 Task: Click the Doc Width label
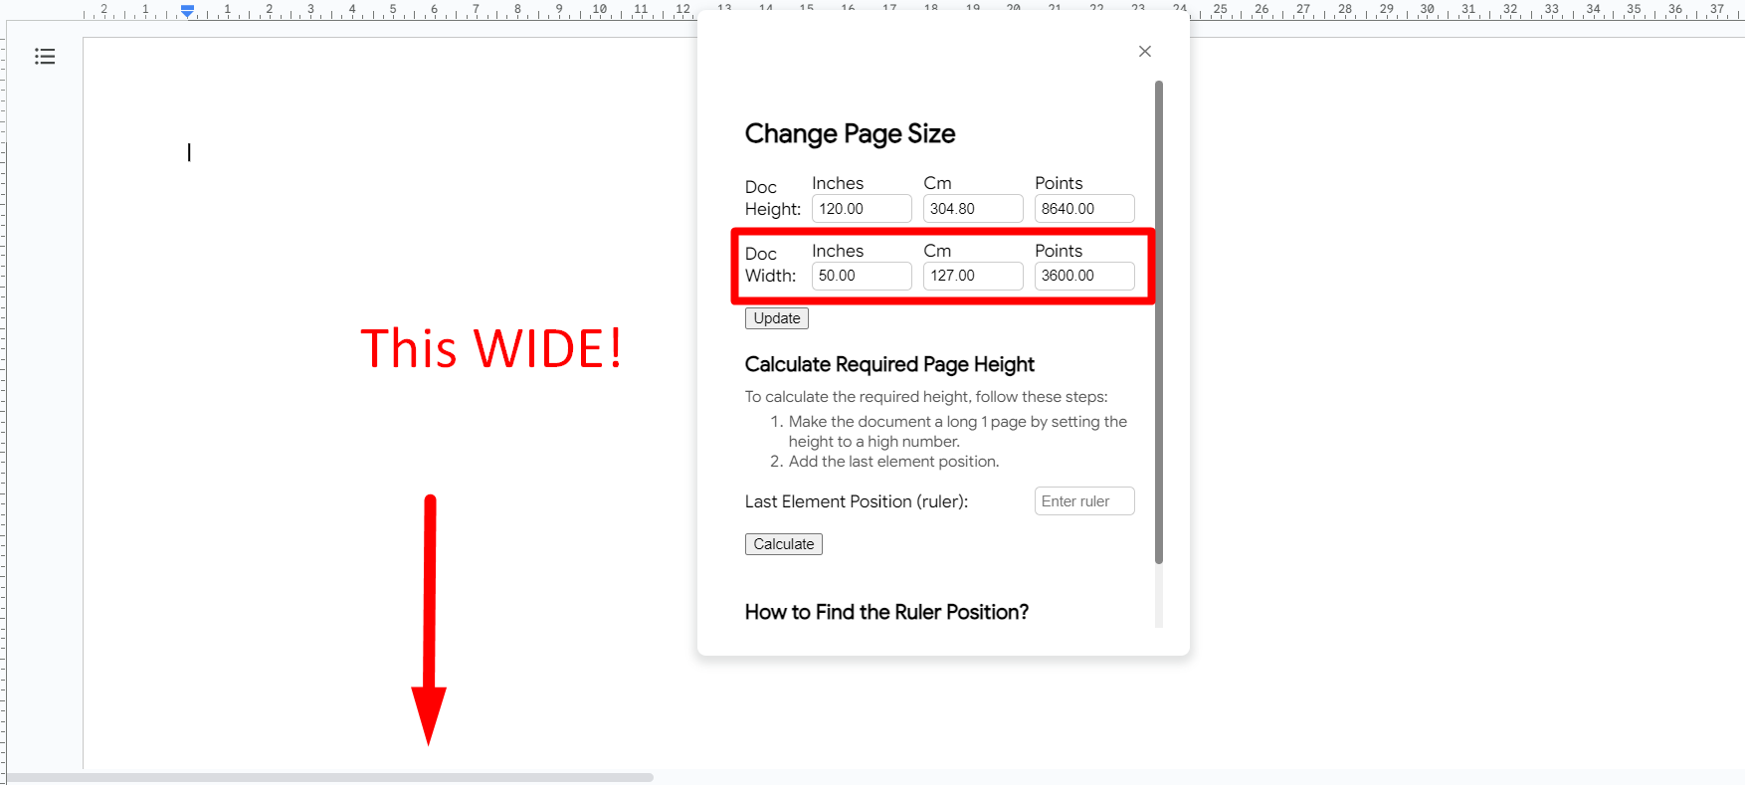[771, 265]
